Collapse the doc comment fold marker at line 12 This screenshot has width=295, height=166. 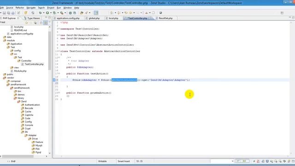59,58
